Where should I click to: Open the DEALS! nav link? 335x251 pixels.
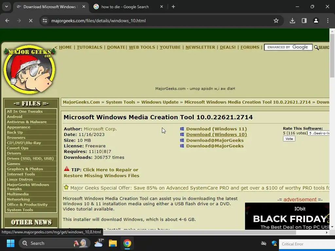coord(228,47)
